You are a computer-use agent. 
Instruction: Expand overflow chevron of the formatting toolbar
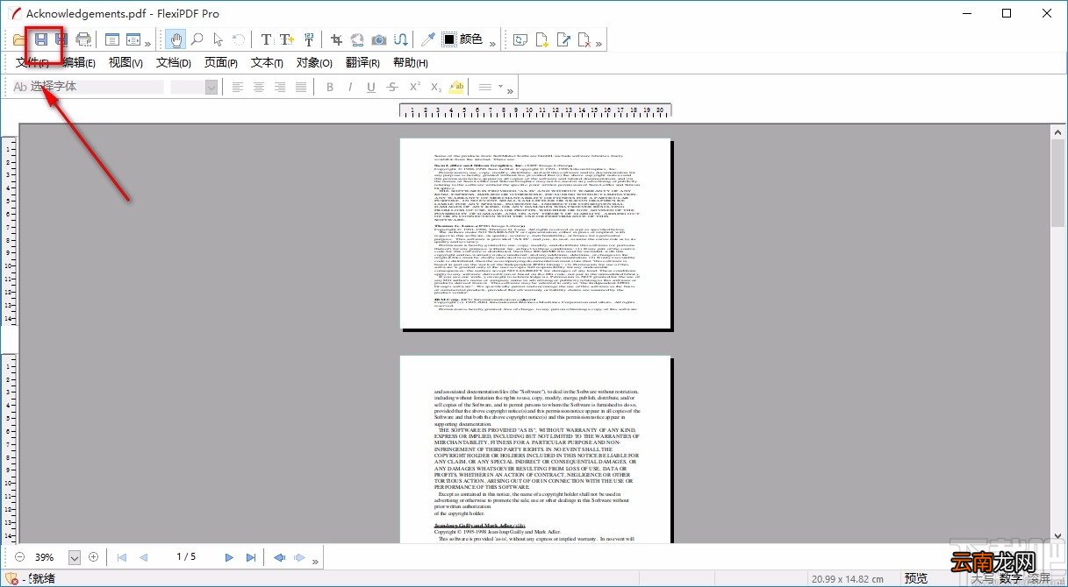click(512, 90)
